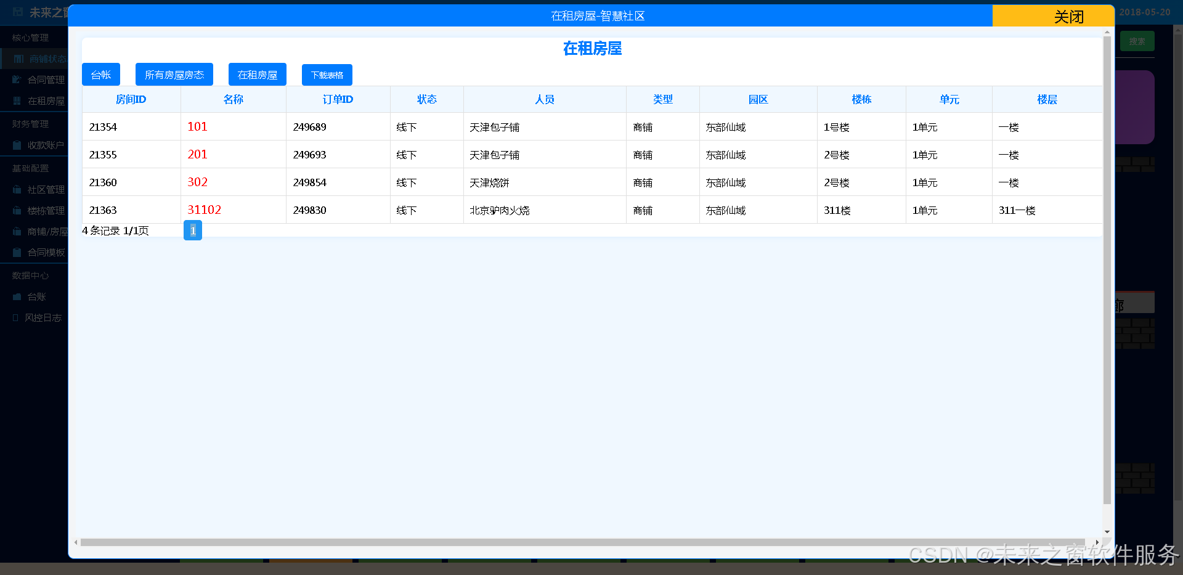Click the vertical scrollbar down arrow
This screenshot has height=575, width=1183.
1107,531
